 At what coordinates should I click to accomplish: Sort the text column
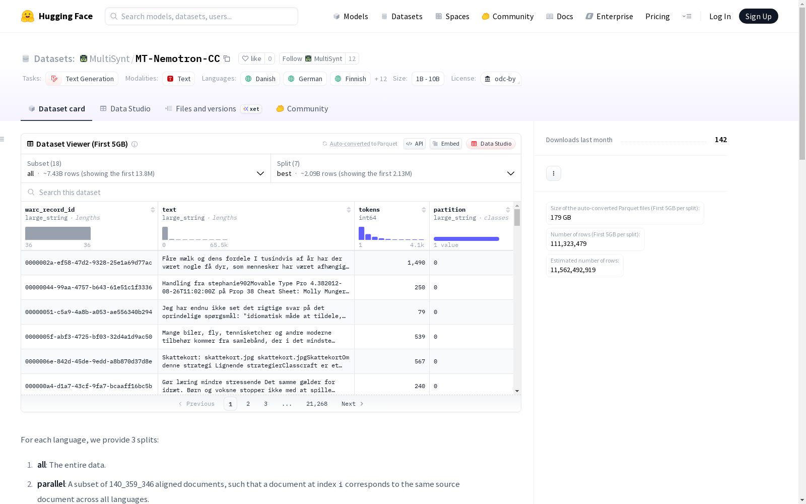tap(349, 210)
